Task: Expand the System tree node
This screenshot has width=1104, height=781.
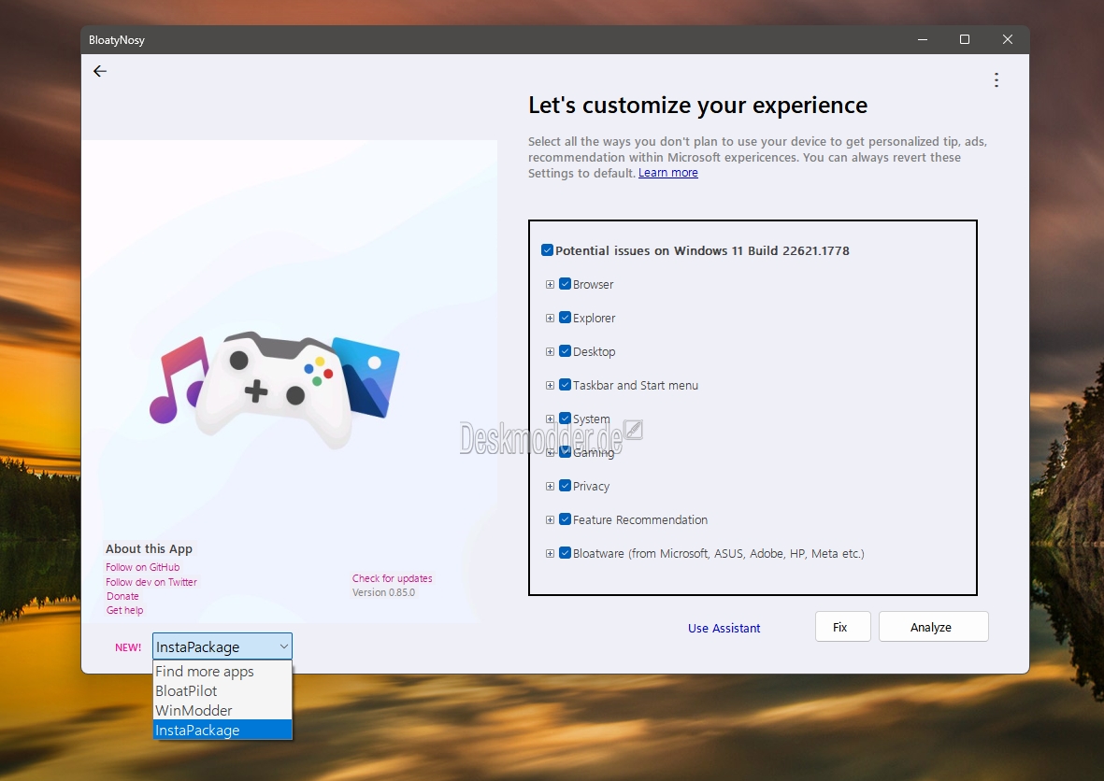Action: (550, 419)
